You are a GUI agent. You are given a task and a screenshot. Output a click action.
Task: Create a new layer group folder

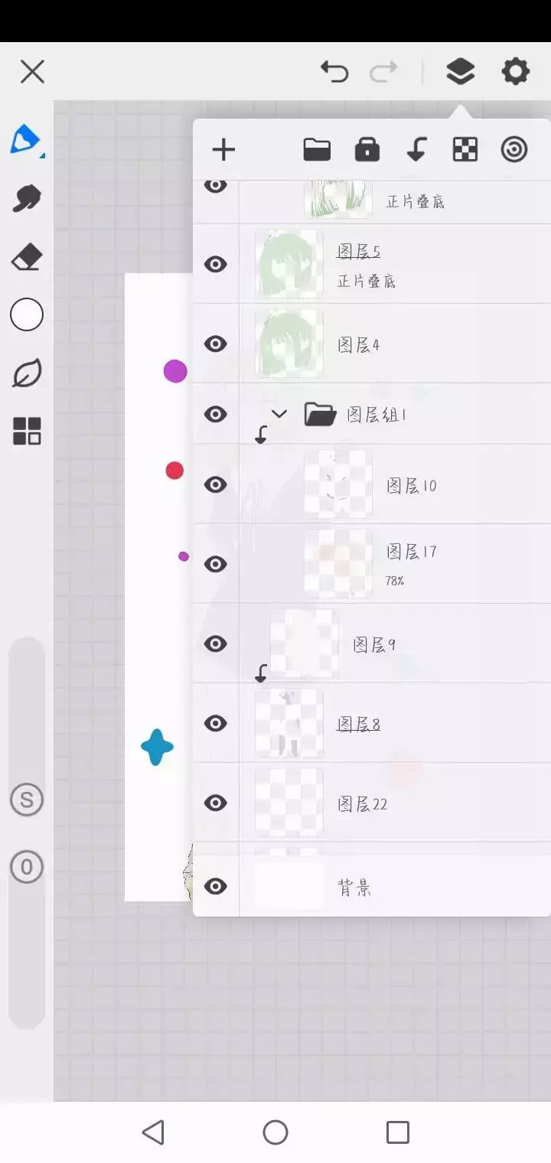tap(317, 150)
